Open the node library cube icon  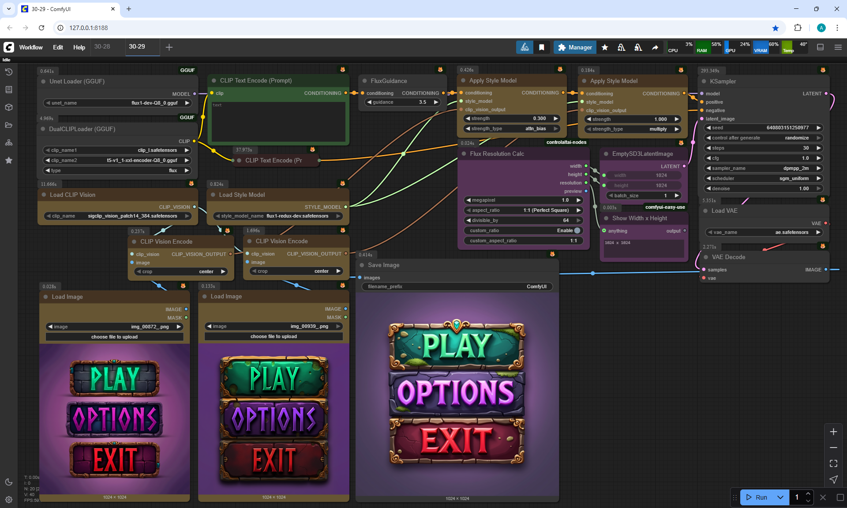[x=9, y=107]
